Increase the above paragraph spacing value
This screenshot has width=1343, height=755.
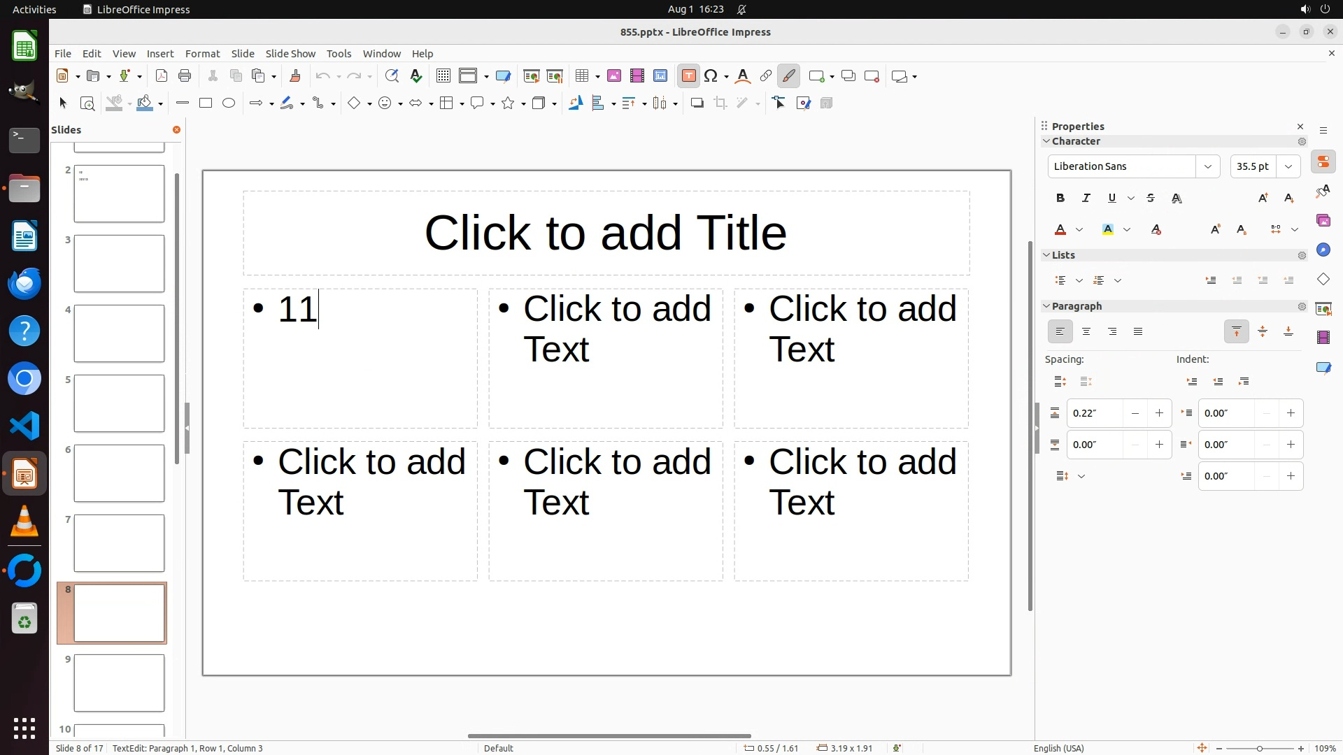point(1159,413)
